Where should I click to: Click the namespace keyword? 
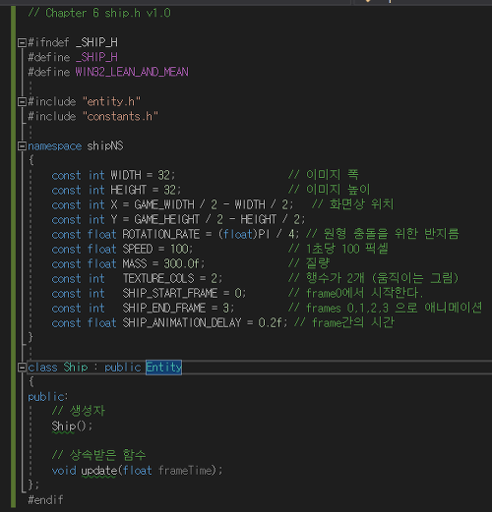tap(55, 146)
